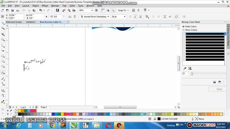Toggle the underline text formatting button
Screen dimensions: 230x129
point(141,17)
